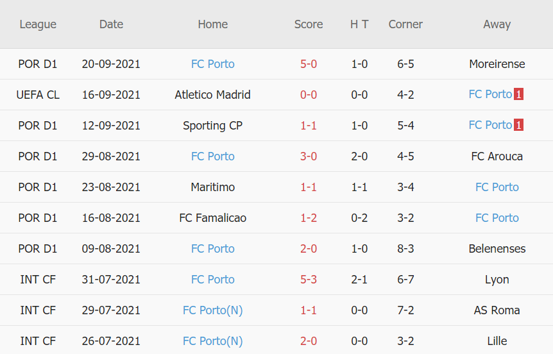This screenshot has height=354, width=553.
Task: Click the 0-0 score for Atletico Madrid match
Action: coord(309,95)
